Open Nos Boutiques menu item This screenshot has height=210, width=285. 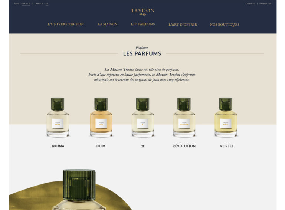(225, 24)
